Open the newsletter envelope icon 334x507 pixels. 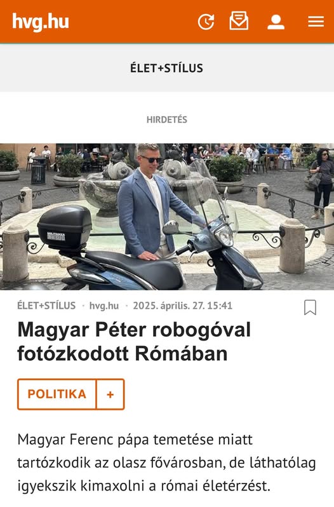239,21
